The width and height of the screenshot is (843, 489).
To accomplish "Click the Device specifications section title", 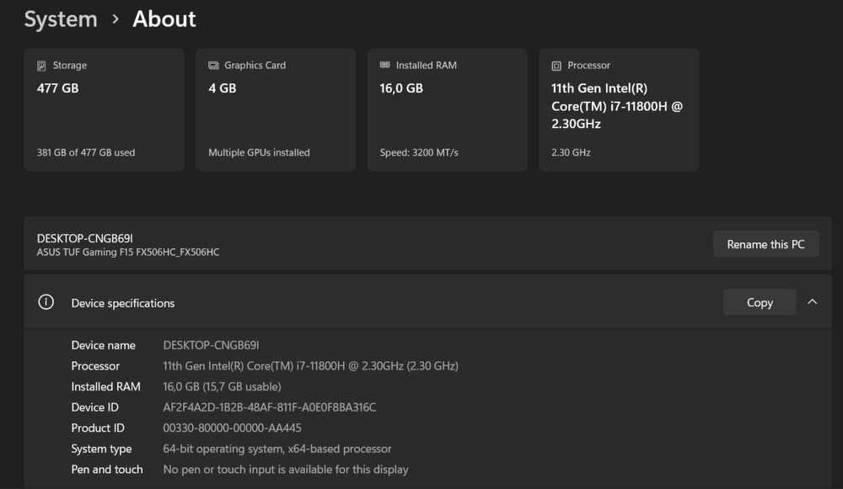I will [123, 303].
